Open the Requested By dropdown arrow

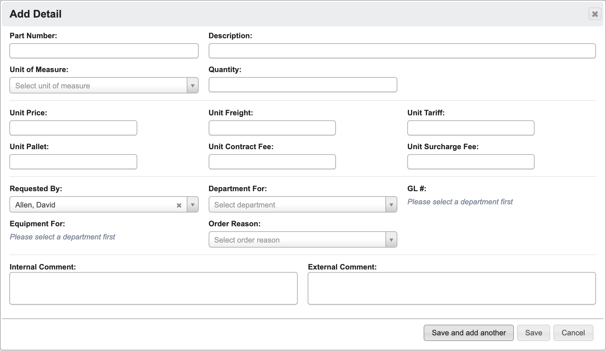pos(193,205)
